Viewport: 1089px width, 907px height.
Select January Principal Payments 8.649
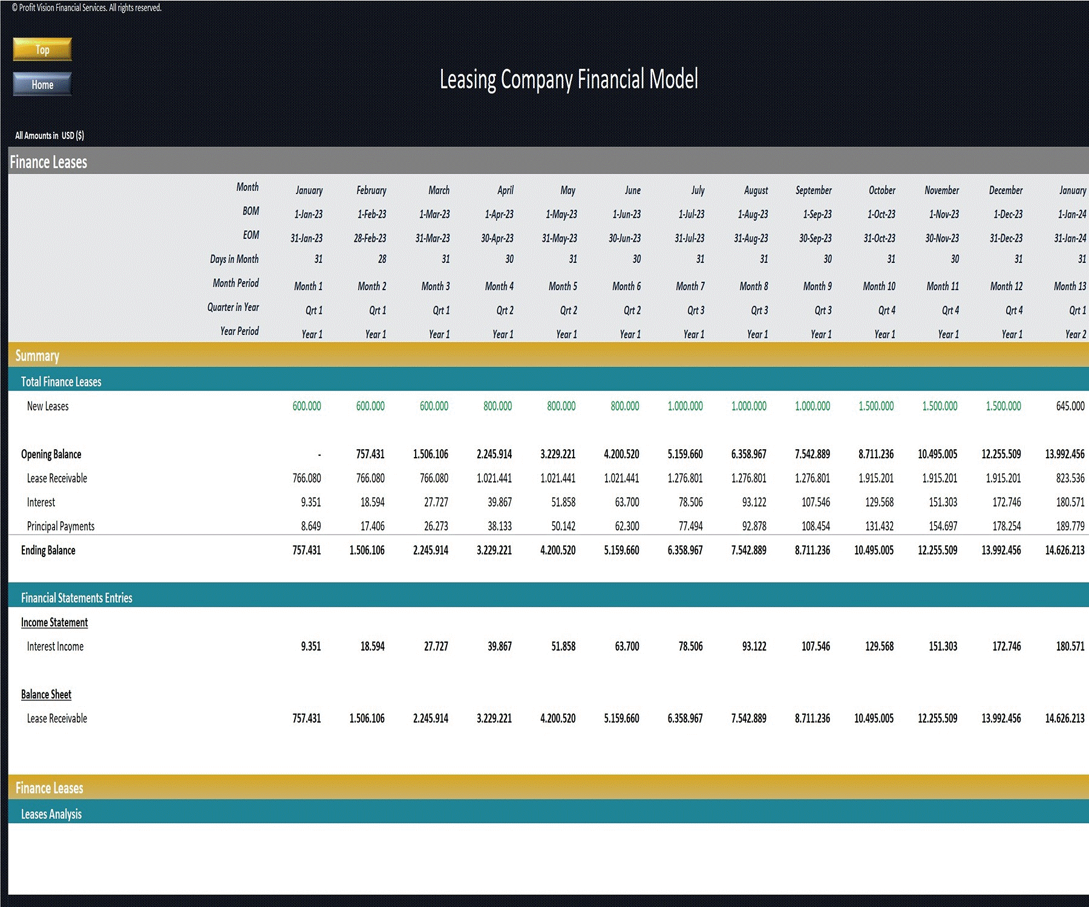click(311, 526)
